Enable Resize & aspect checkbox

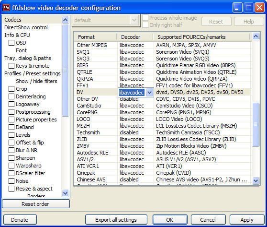pyautogui.click(x=11, y=189)
